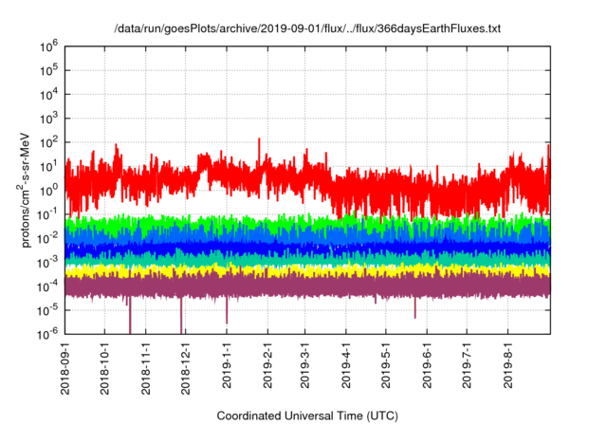Click x-axis date label 2018-11-1
Screen dimensions: 607x425
tap(145, 368)
